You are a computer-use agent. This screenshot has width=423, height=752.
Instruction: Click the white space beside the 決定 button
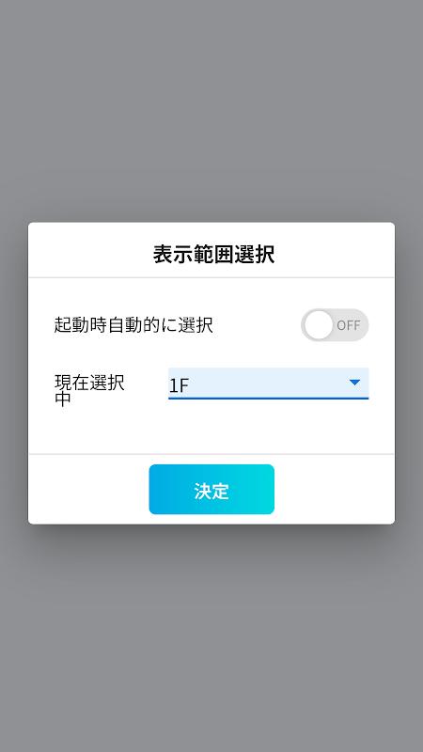point(334,489)
